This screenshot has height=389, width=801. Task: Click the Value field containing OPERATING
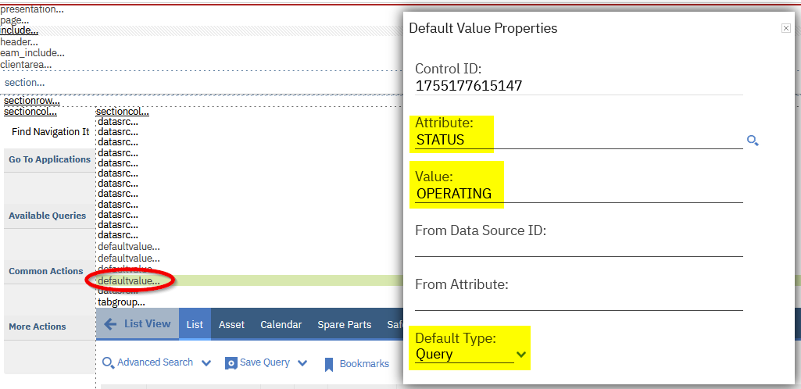(x=578, y=194)
